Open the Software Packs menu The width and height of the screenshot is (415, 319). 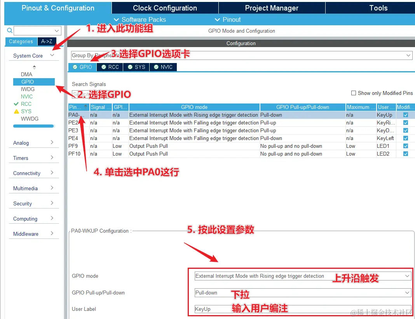click(140, 19)
